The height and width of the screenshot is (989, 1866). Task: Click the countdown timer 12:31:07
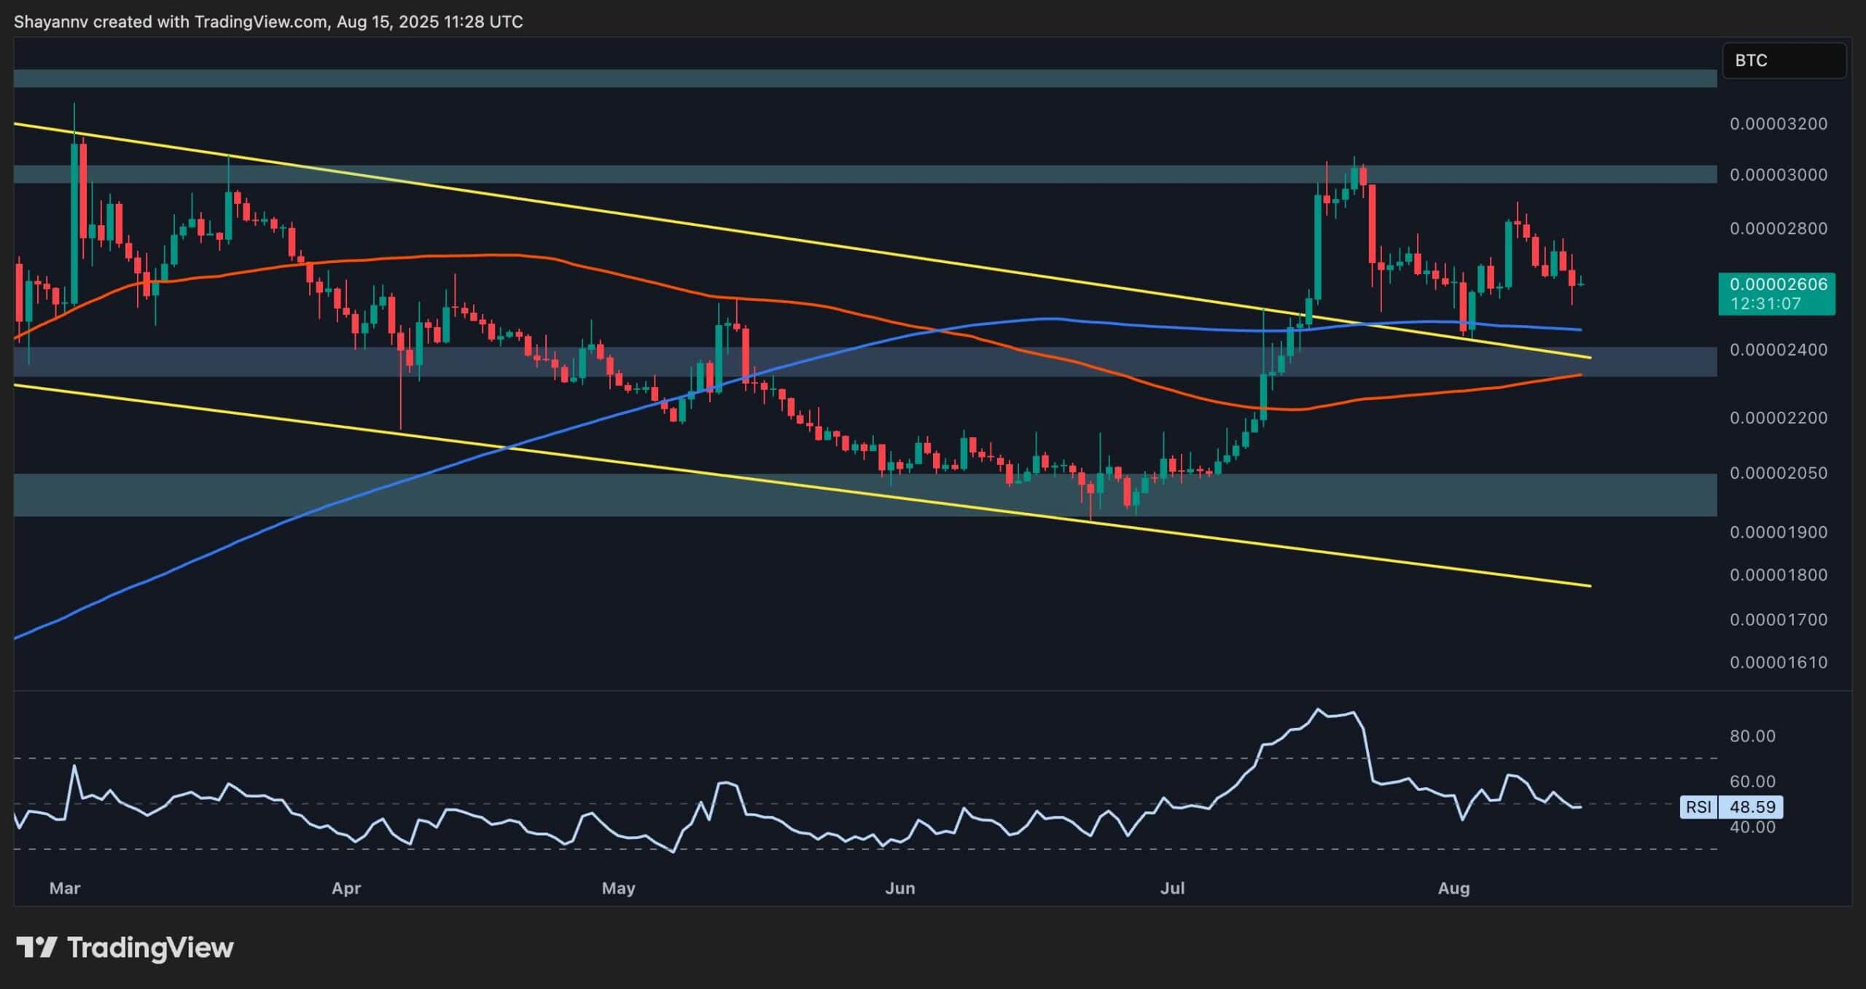(x=1765, y=304)
